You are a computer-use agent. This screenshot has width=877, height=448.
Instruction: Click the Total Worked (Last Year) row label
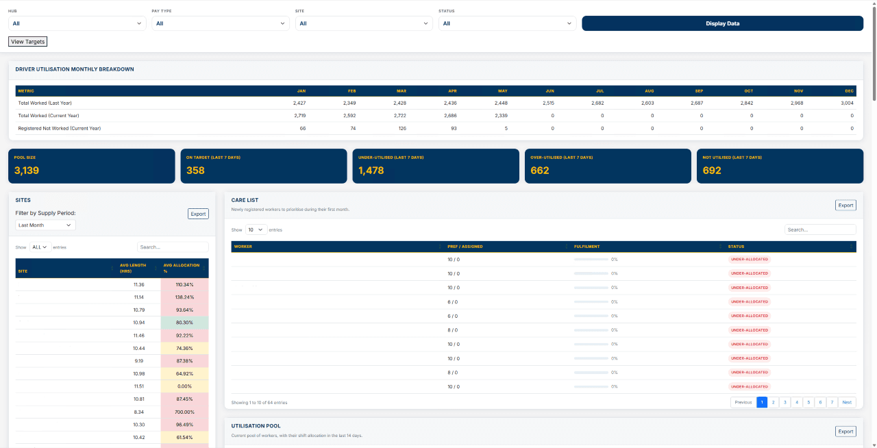tap(44, 103)
